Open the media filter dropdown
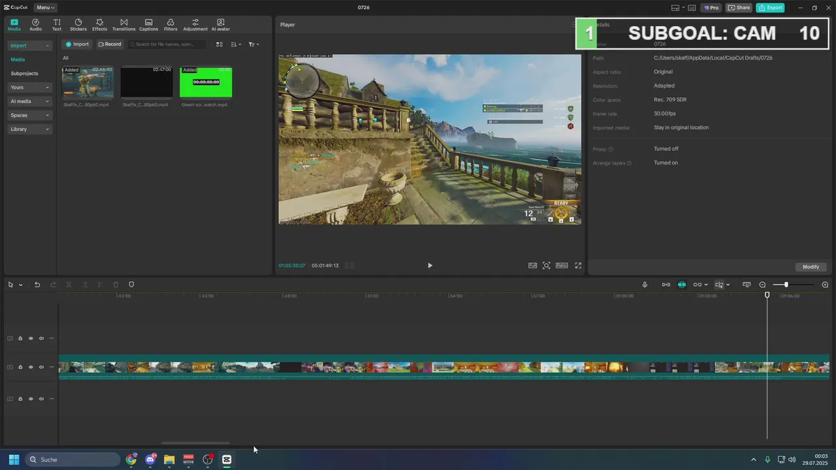 (254, 44)
